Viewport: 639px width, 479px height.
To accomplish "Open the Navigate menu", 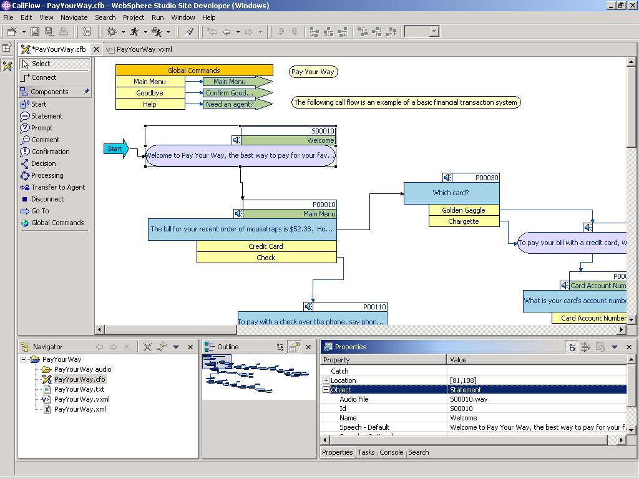I will [74, 17].
